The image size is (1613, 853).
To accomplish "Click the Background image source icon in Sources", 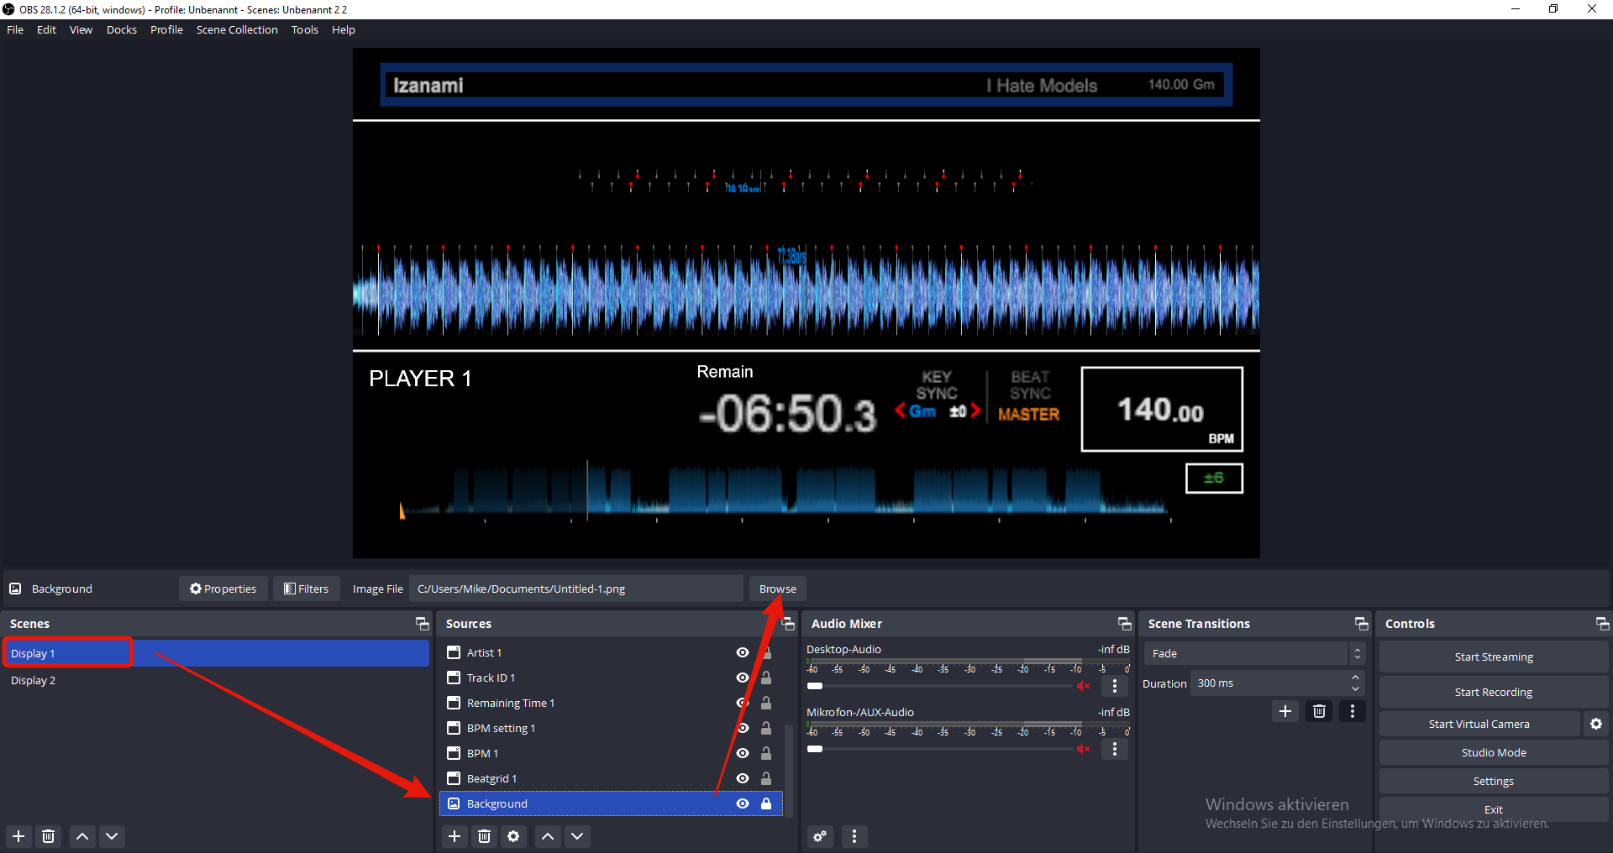I will coord(454,803).
